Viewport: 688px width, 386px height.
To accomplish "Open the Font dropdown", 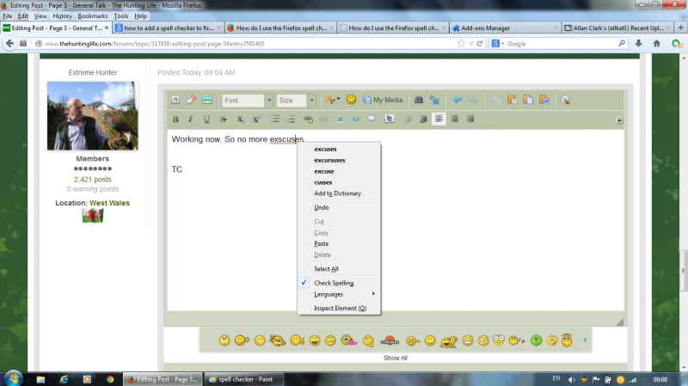I will point(248,101).
